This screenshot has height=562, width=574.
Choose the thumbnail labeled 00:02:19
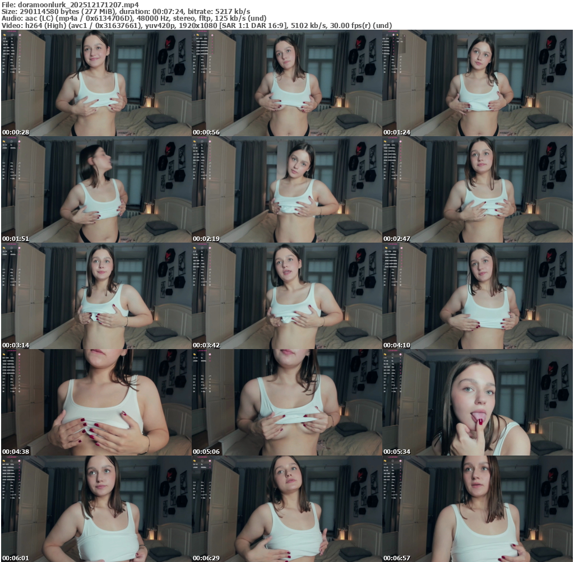pos(286,190)
